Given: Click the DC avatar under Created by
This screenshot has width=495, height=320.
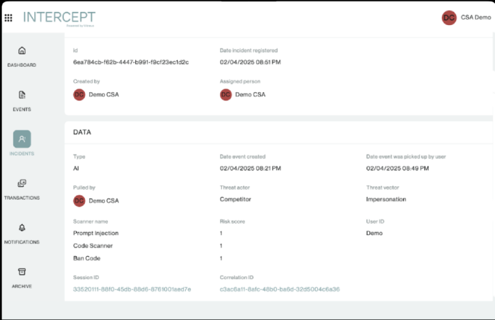Looking at the screenshot, I should [79, 95].
